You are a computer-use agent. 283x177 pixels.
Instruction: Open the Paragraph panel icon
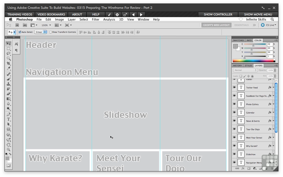[x=16, y=51]
